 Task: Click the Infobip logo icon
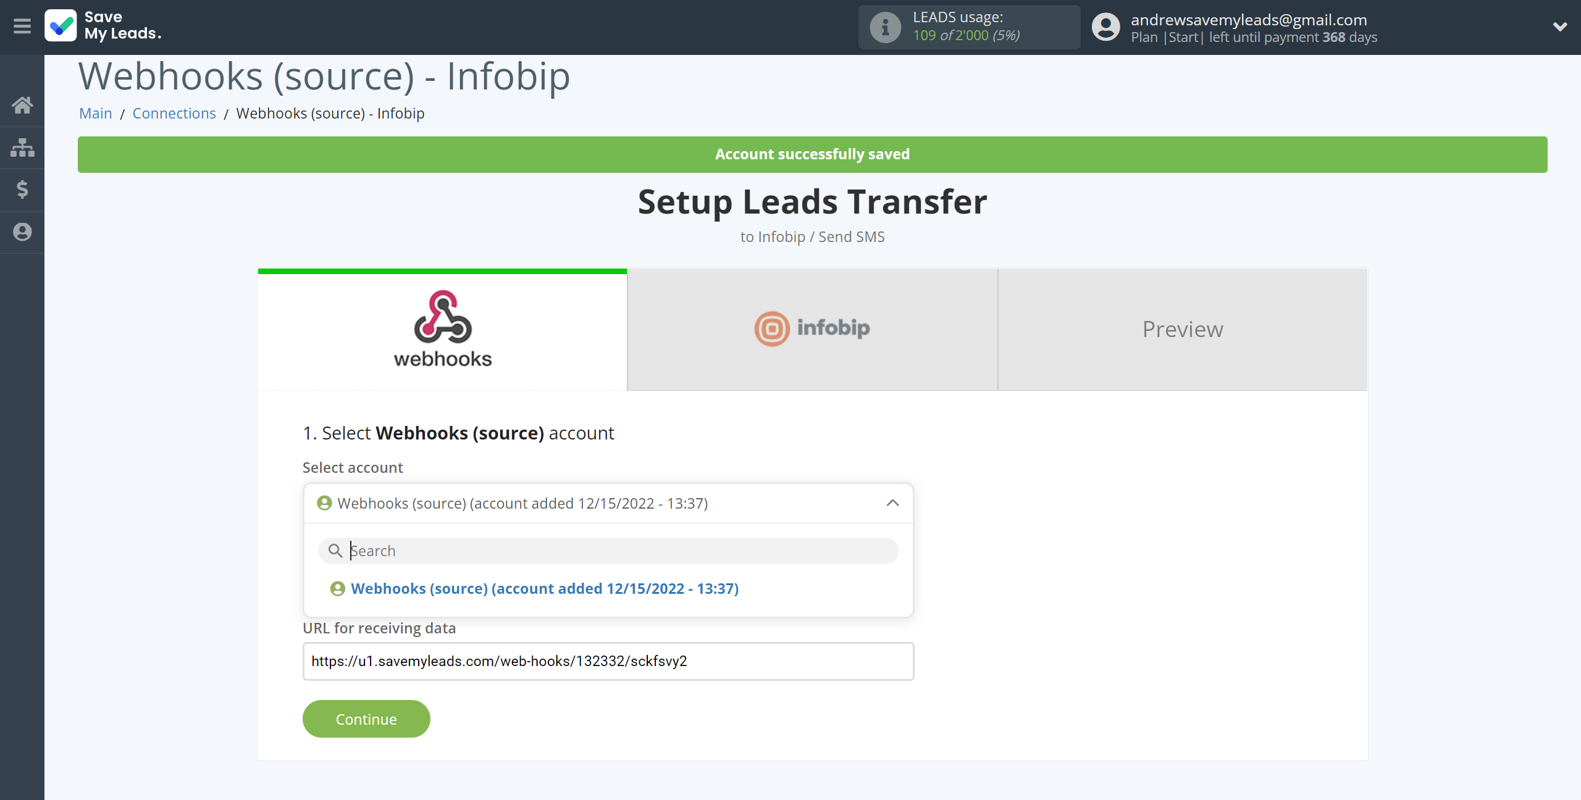[770, 328]
